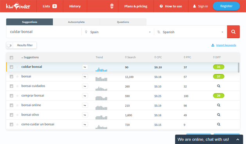Star the como cuidar un bonsai keyword

(18, 124)
